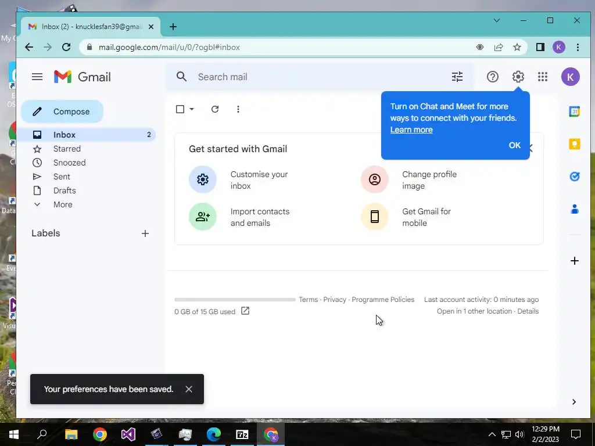The width and height of the screenshot is (595, 446).
Task: Select the Inbox (2) browser tab
Action: tap(91, 27)
